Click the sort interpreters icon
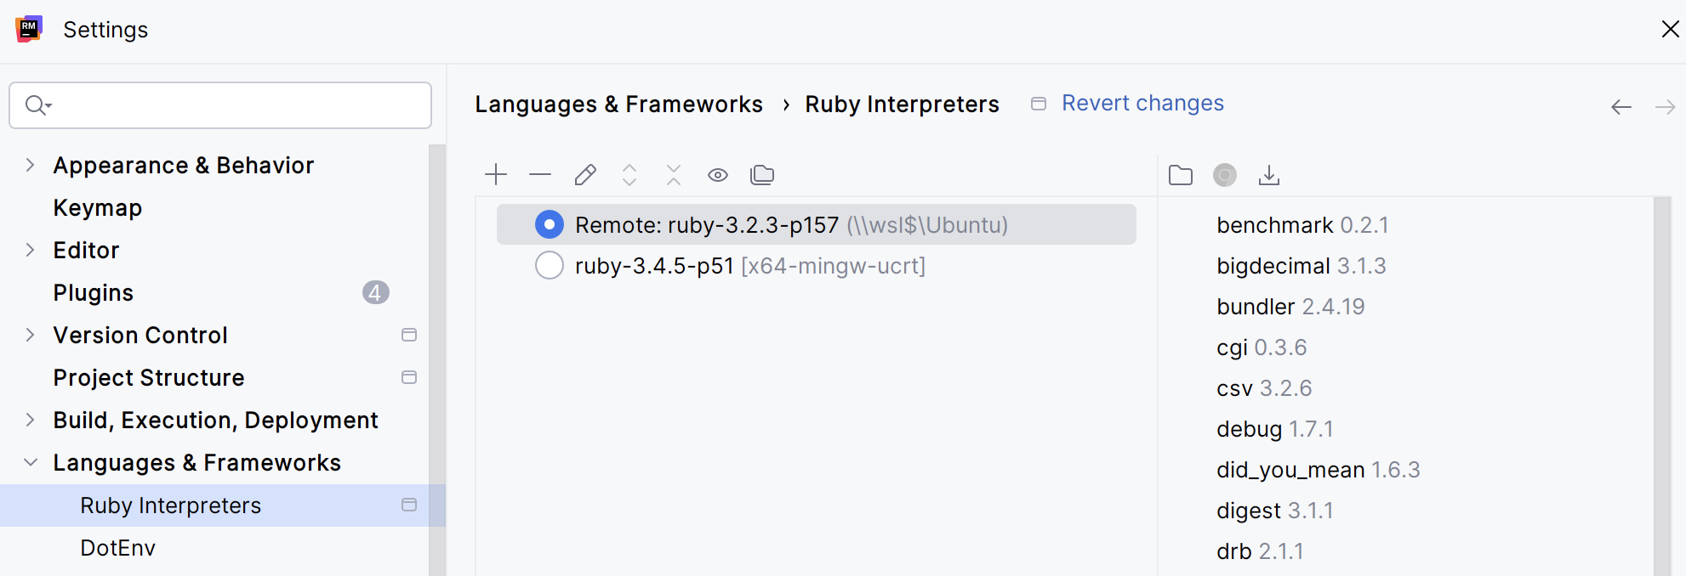 tap(629, 175)
